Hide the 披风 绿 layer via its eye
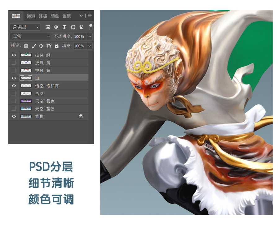Screen dimensions: 279x228 (14, 55)
